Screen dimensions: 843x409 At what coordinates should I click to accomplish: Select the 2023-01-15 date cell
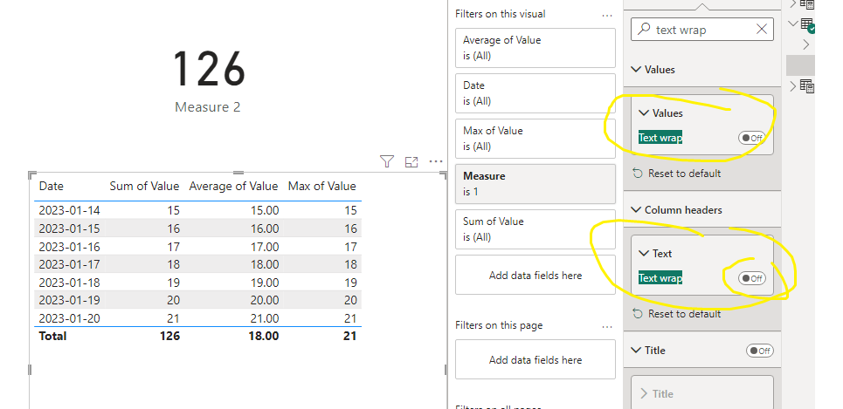(x=69, y=228)
